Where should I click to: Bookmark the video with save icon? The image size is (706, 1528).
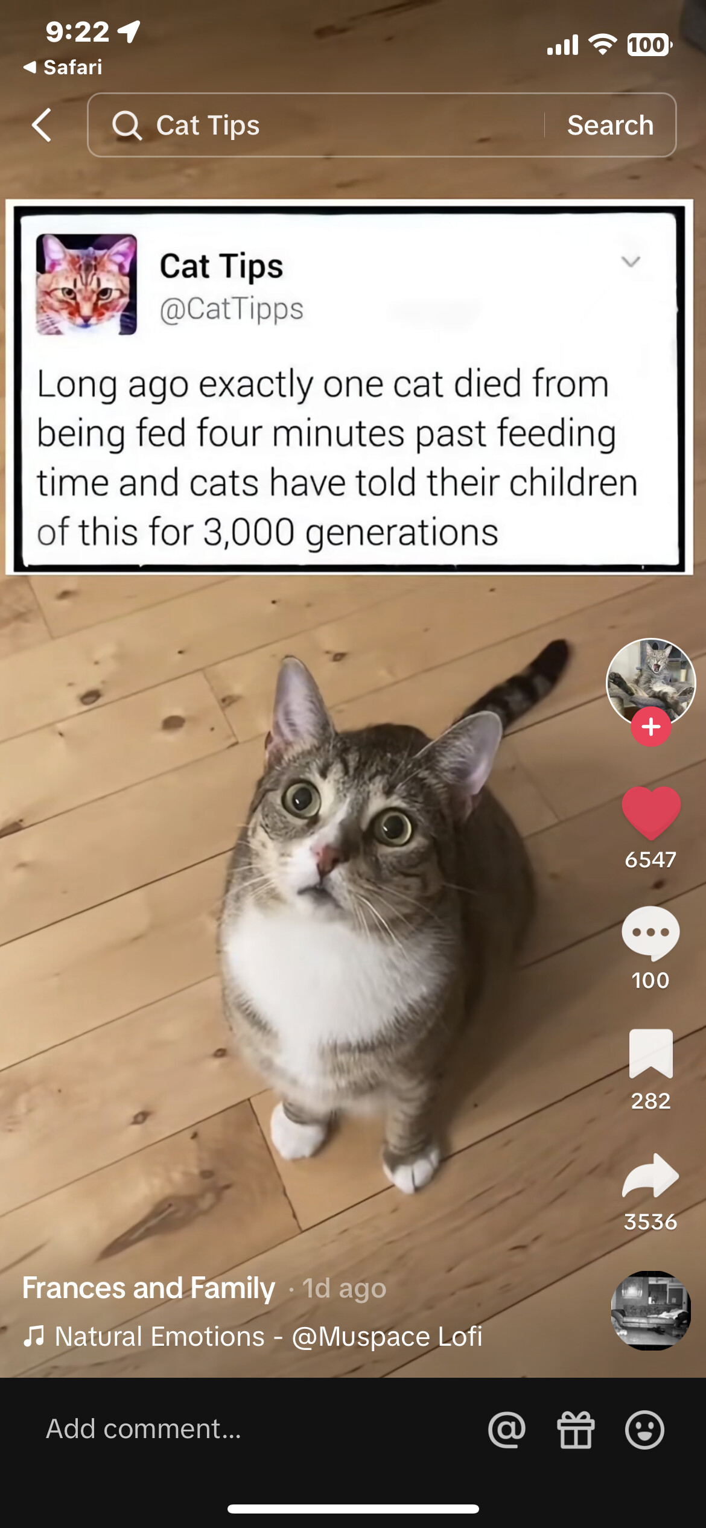click(x=650, y=1053)
